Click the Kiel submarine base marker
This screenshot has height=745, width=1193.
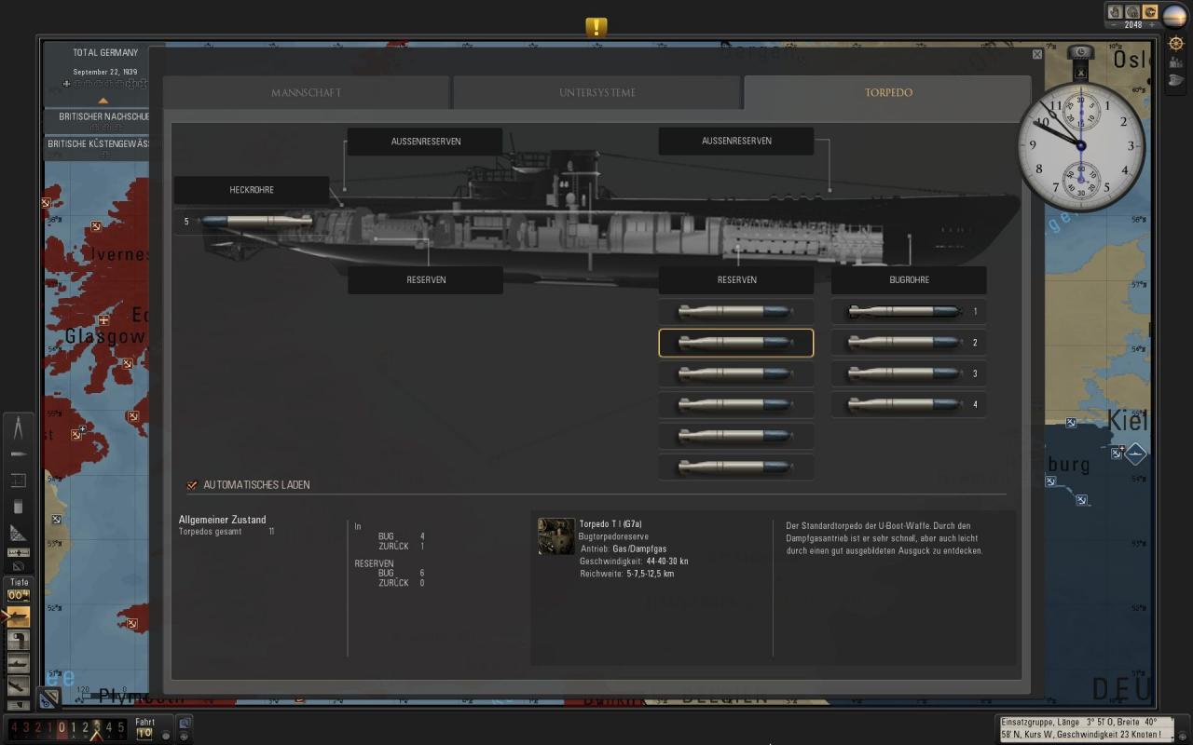coord(1135,454)
